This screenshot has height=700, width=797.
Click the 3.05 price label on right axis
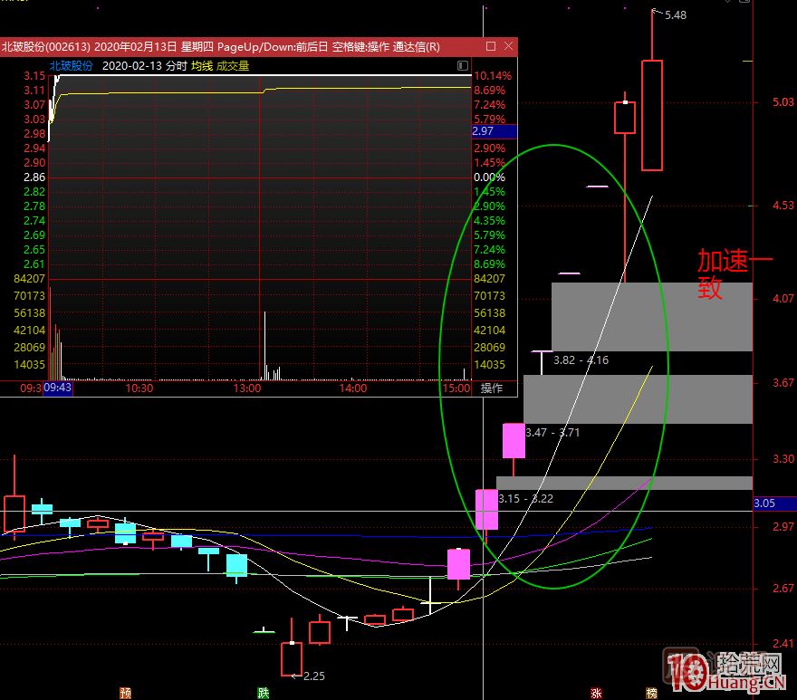pos(763,503)
